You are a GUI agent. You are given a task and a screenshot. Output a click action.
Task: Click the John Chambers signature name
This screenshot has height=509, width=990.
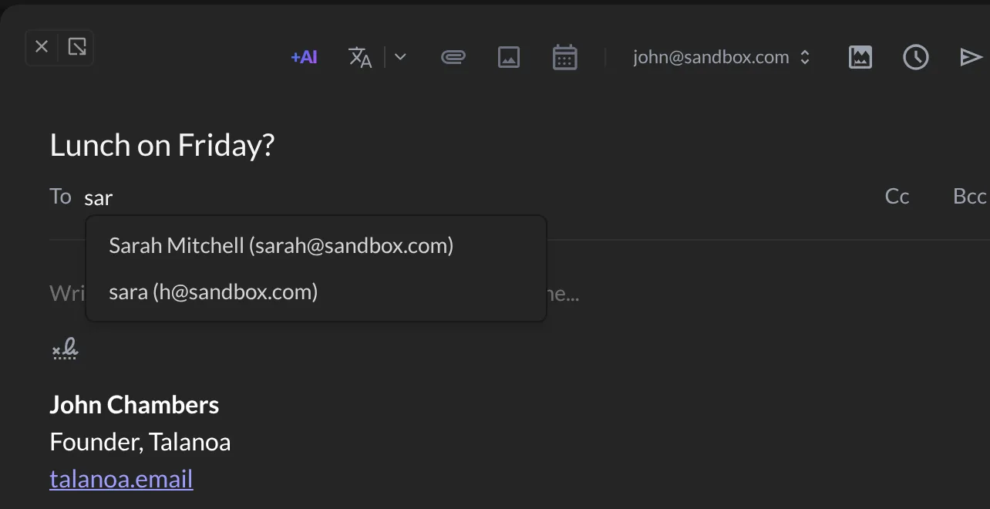pyautogui.click(x=134, y=405)
